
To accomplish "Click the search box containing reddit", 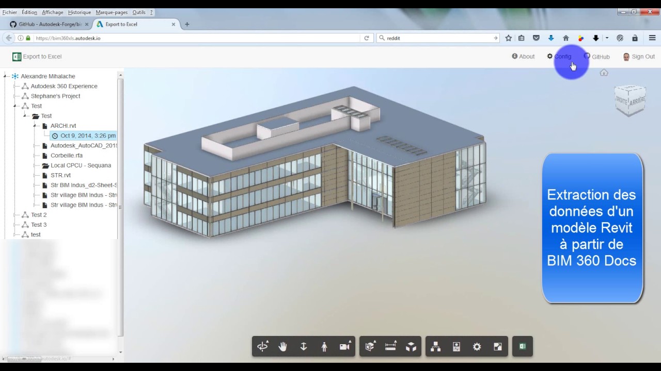I will (438, 38).
